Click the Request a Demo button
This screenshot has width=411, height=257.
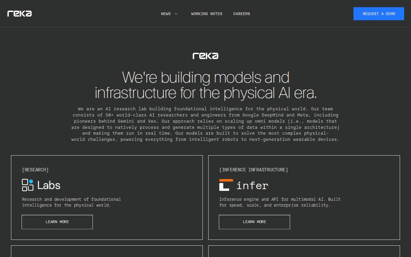point(379,14)
